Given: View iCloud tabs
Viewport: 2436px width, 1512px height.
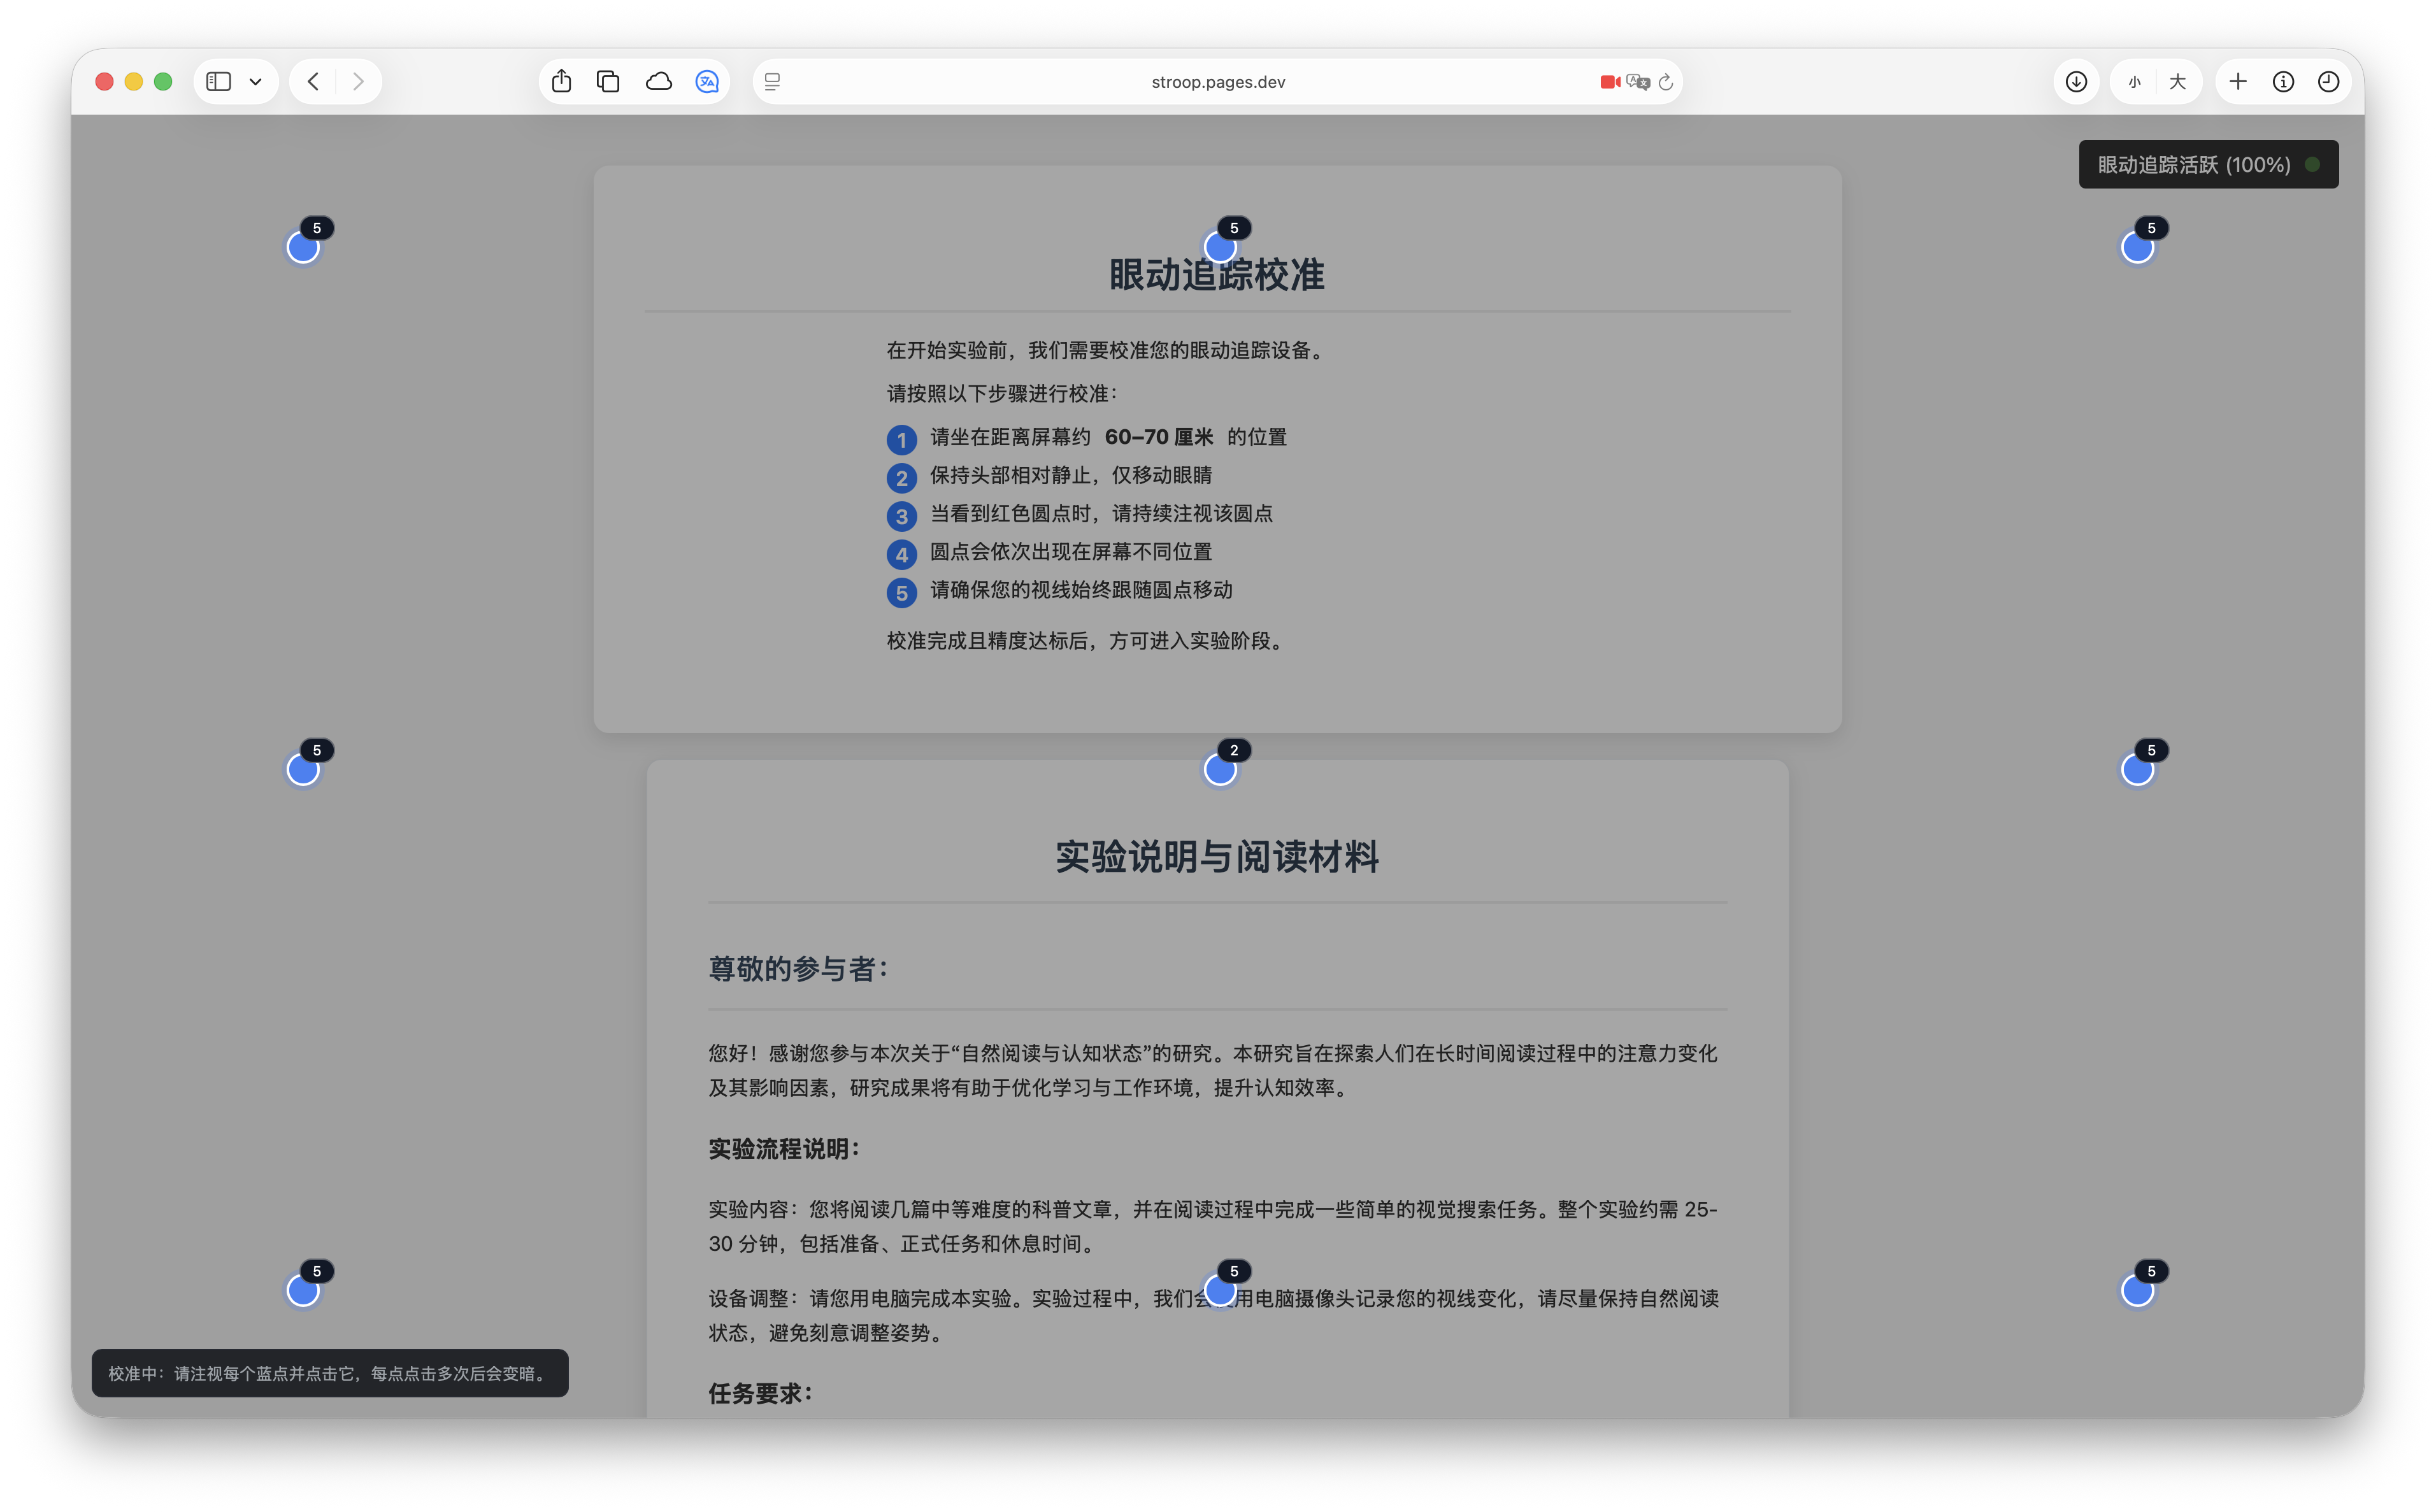Looking at the screenshot, I should coord(659,81).
